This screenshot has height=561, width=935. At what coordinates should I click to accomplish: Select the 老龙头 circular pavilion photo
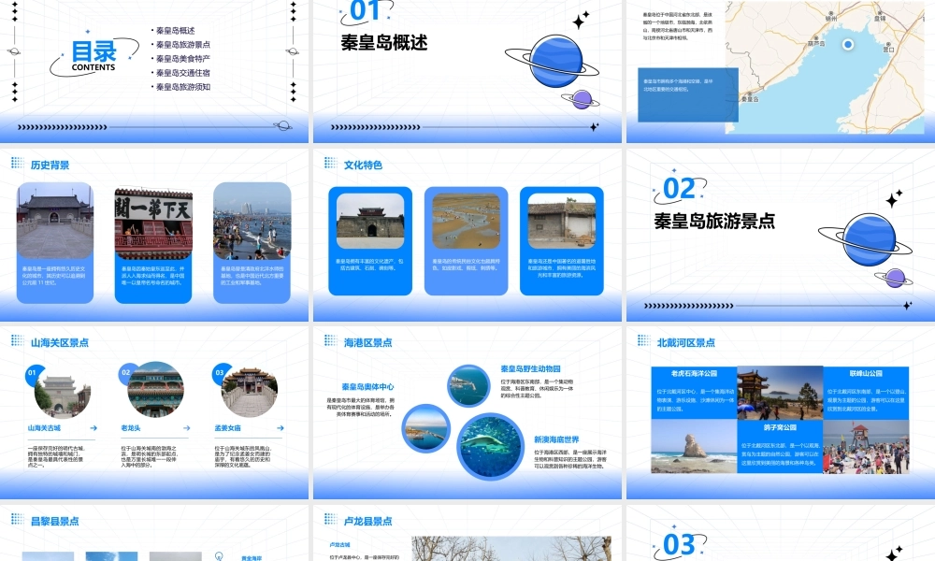(155, 391)
